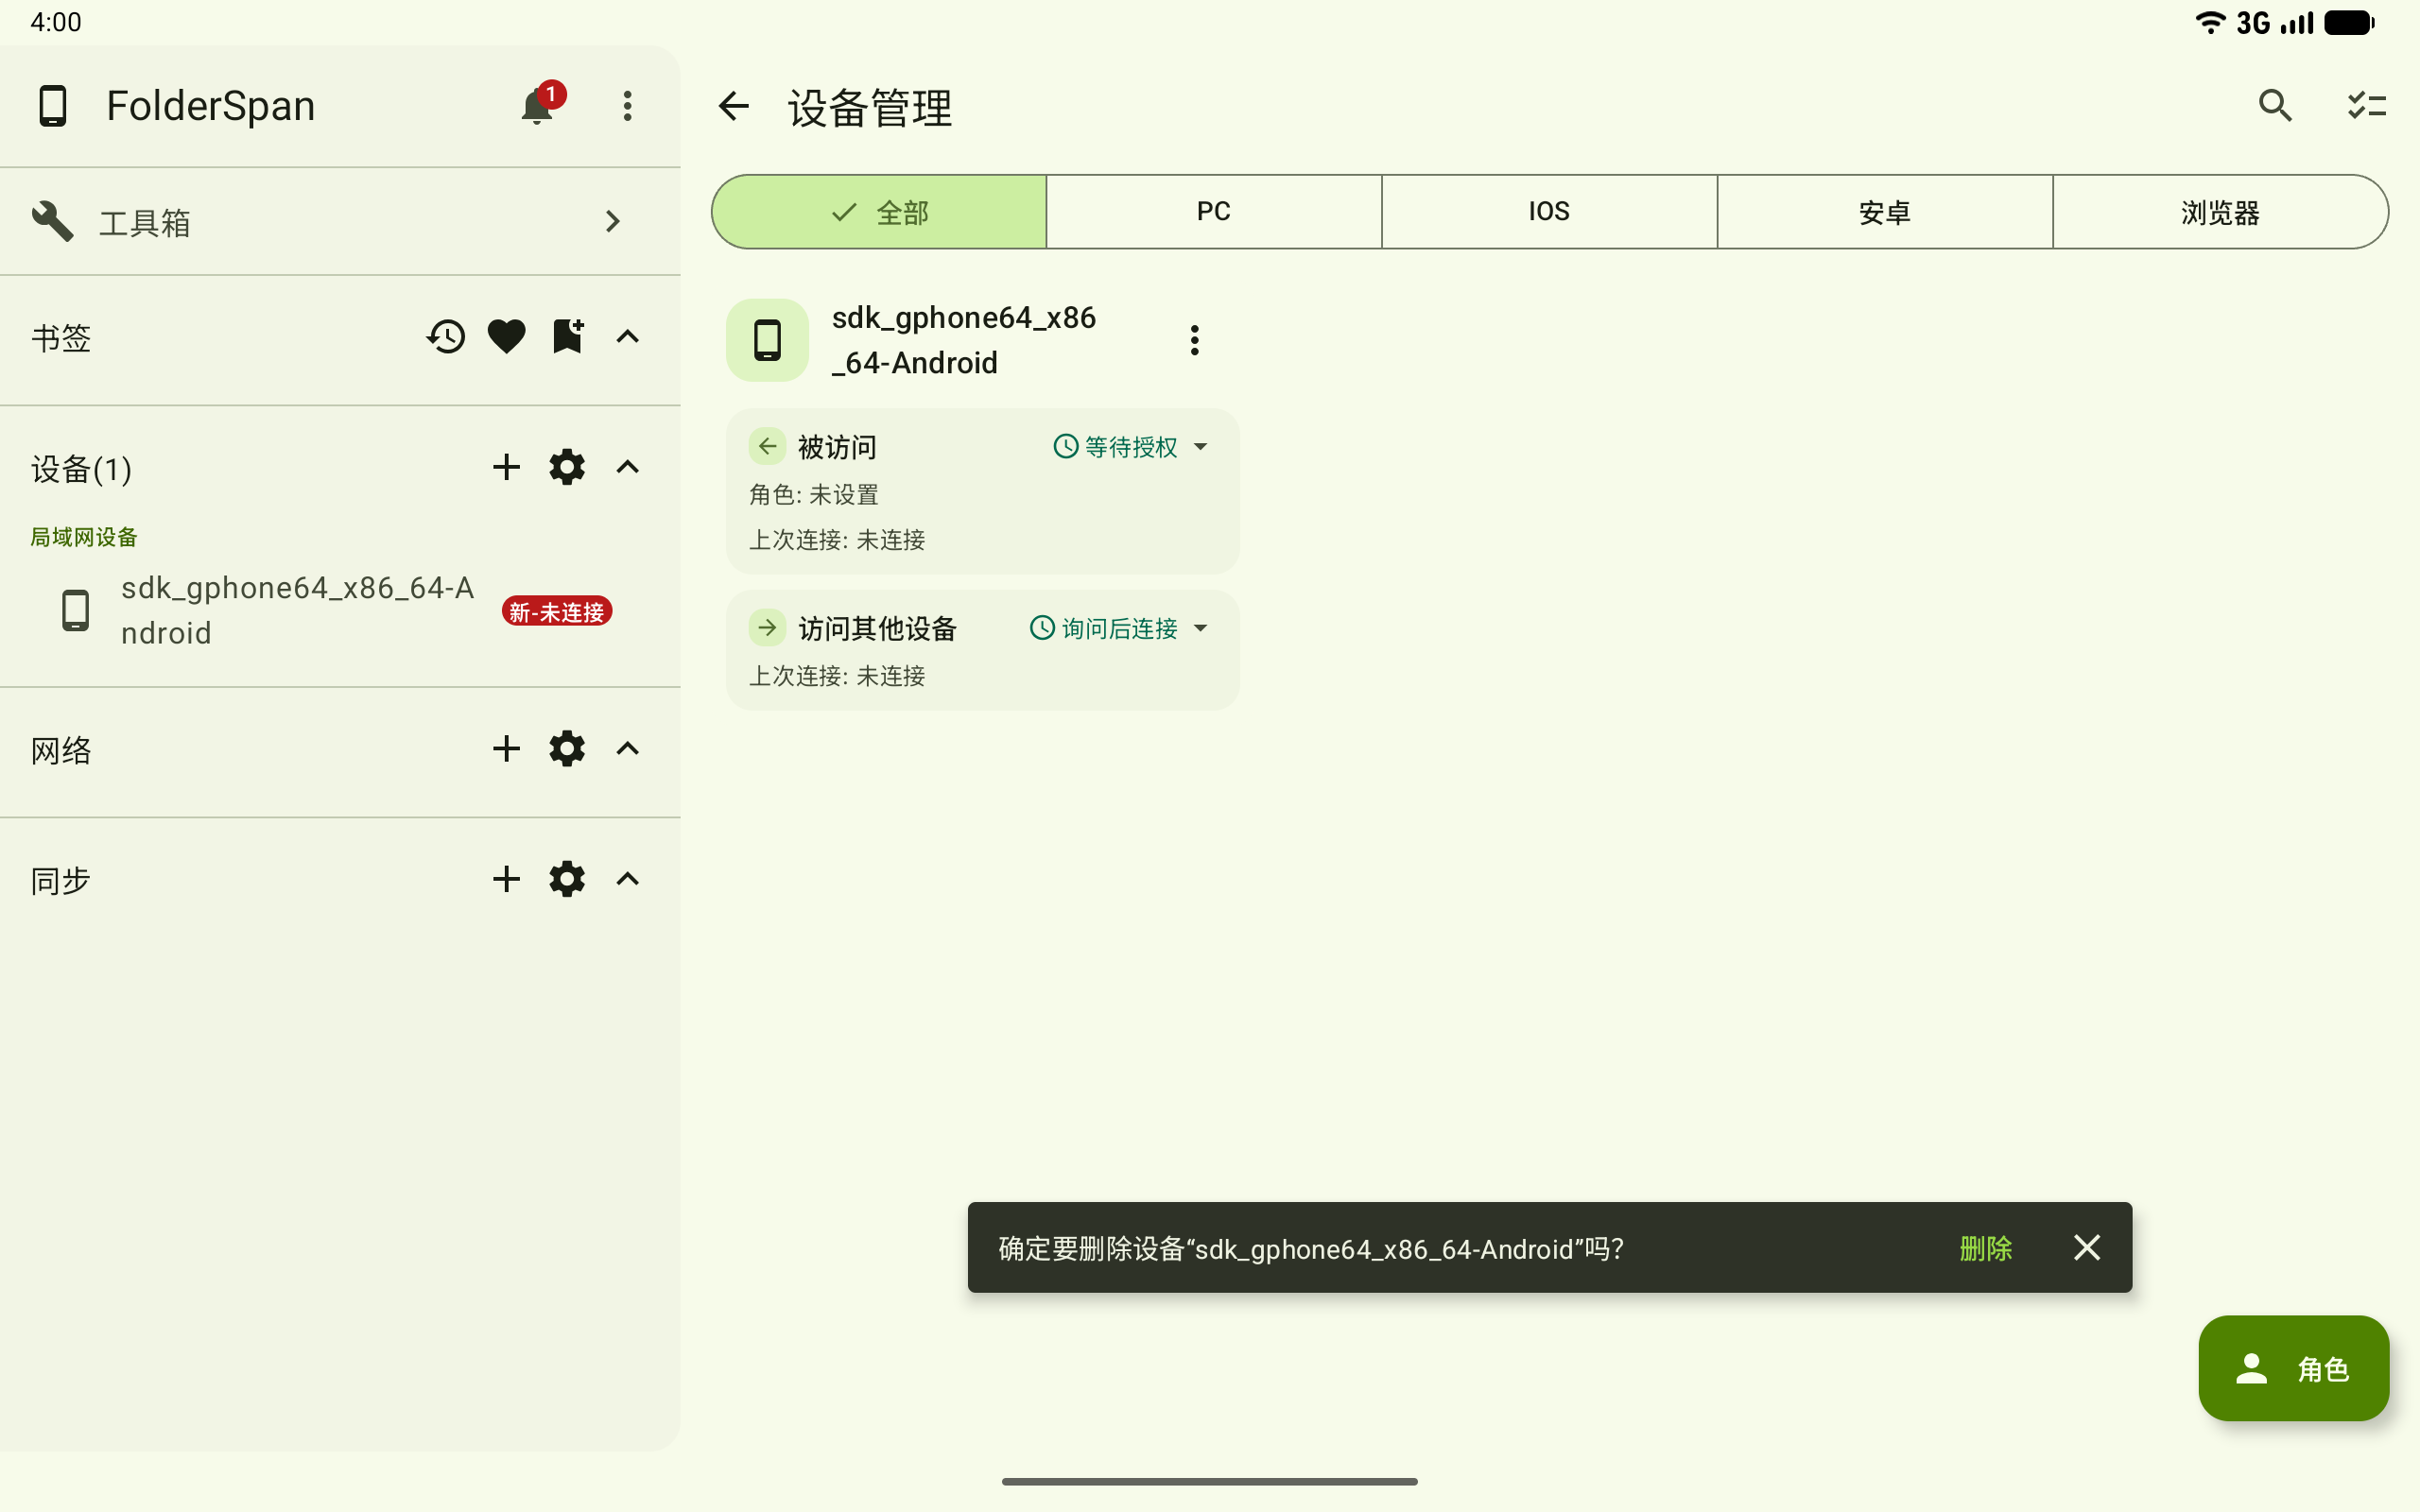Add a new bookmark
Image resolution: width=2420 pixels, height=1512 pixels.
coord(567,337)
